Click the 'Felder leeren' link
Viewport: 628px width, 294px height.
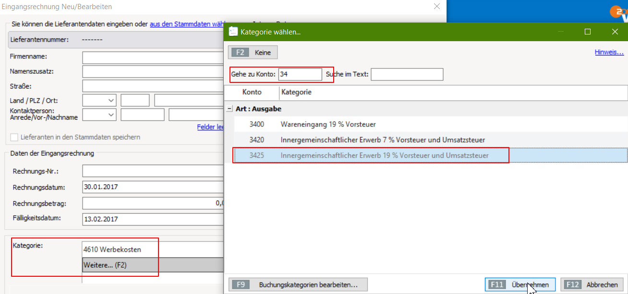[x=210, y=127]
